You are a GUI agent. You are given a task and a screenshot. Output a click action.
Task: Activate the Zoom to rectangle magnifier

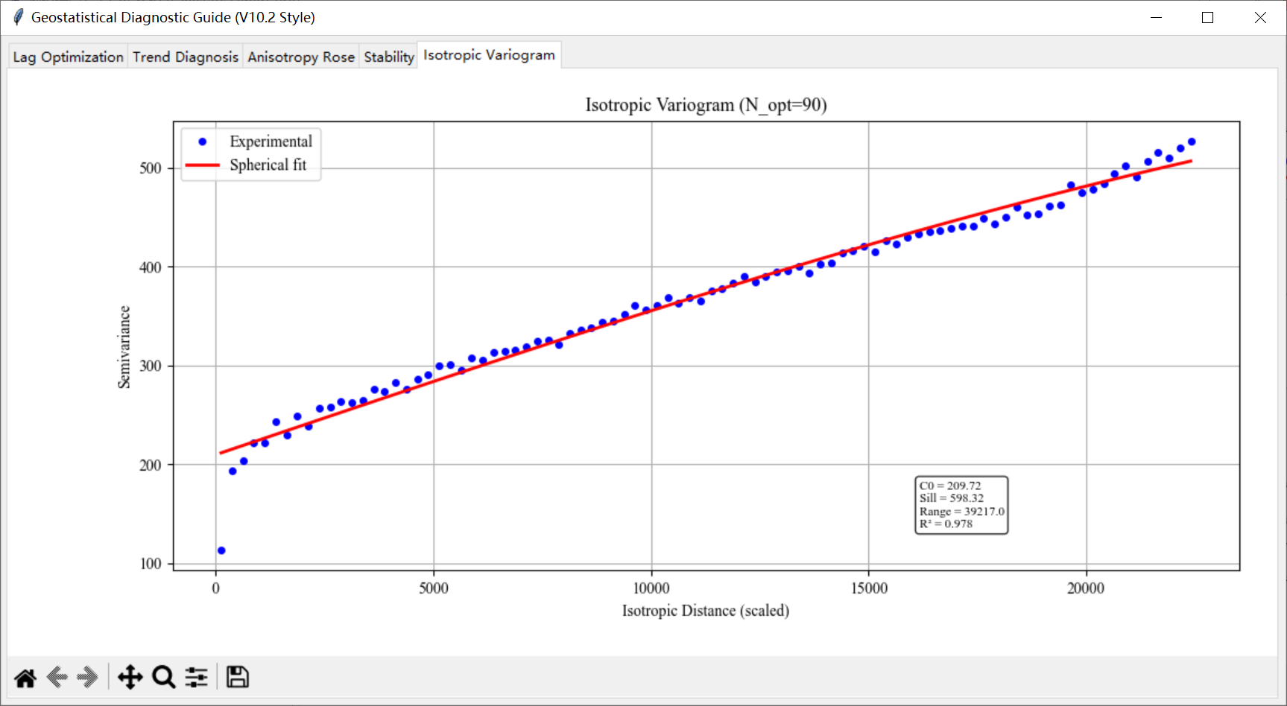[x=163, y=678]
